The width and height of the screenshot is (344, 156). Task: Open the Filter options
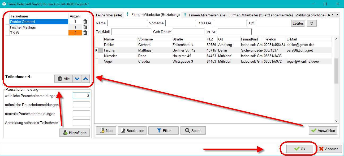pyautogui.click(x=164, y=131)
